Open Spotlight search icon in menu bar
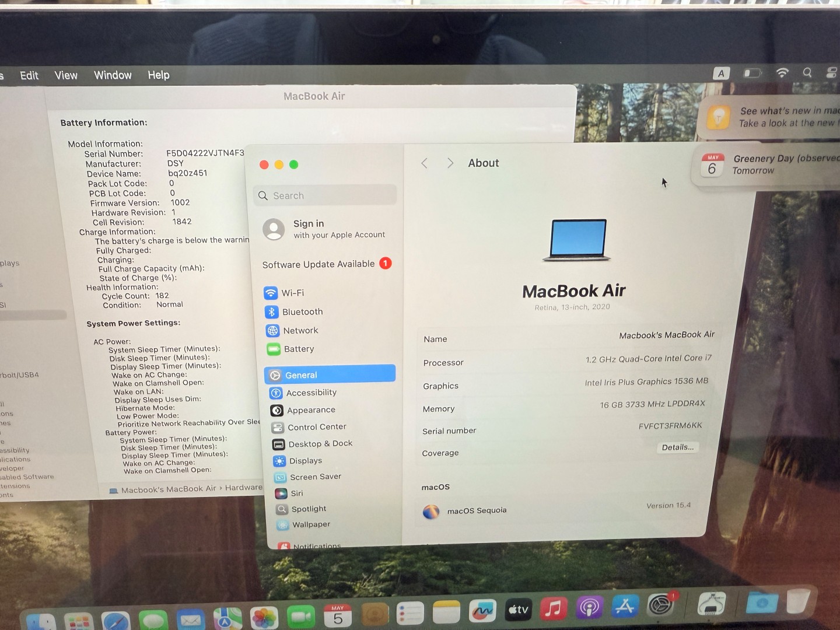 [807, 72]
